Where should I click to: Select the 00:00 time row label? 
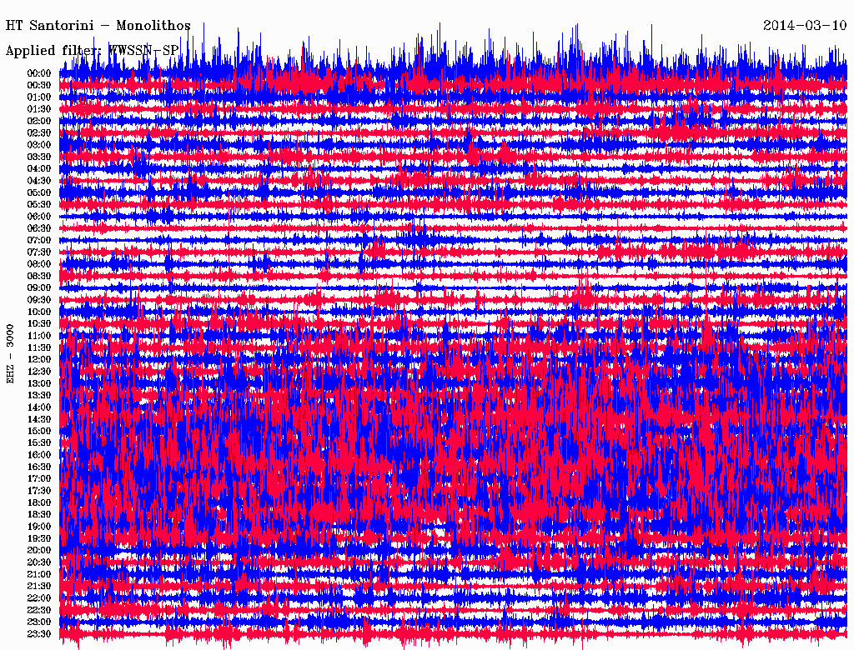[40, 73]
